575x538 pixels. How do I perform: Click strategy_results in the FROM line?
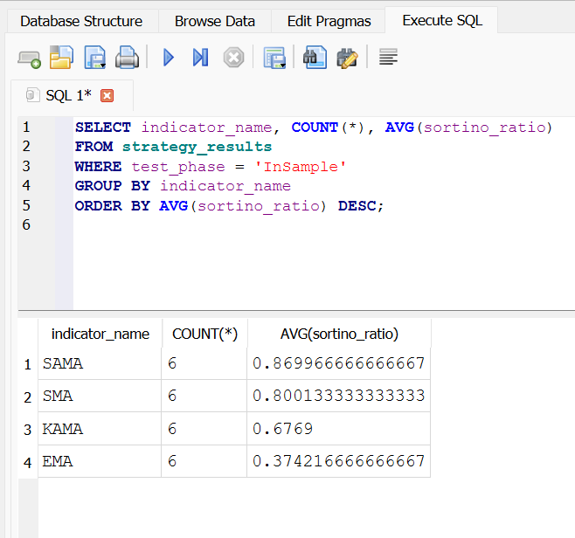197,147
